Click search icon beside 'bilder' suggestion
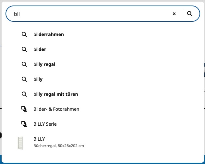The width and height of the screenshot is (205, 164). pos(24,49)
